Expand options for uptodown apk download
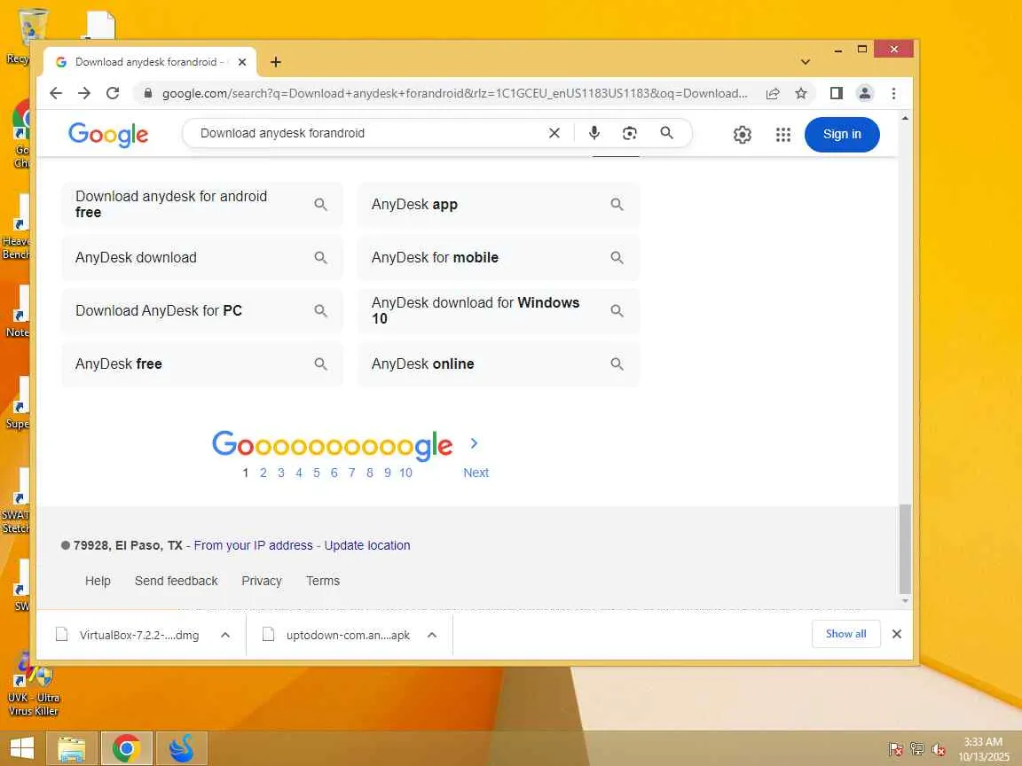 [431, 635]
